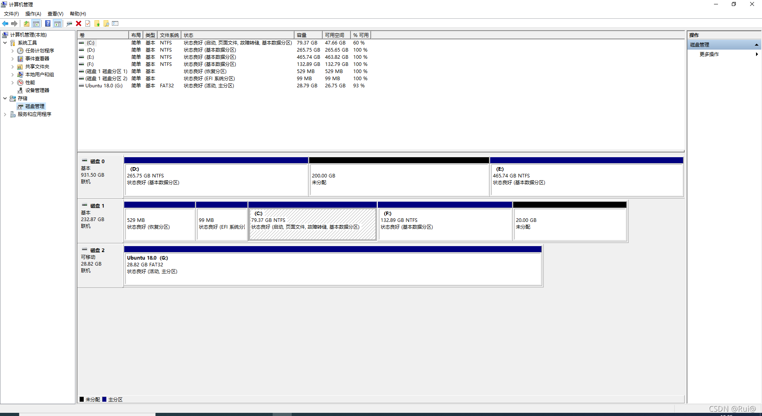The height and width of the screenshot is (416, 762).
Task: Click the red X delete toolbar icon
Action: (x=79, y=24)
